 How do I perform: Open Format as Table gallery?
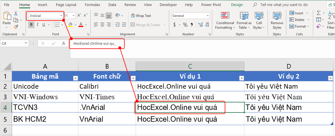tap(244, 21)
